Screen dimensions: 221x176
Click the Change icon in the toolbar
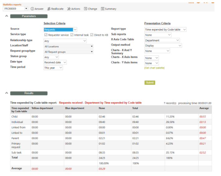pyautogui.click(x=86, y=9)
